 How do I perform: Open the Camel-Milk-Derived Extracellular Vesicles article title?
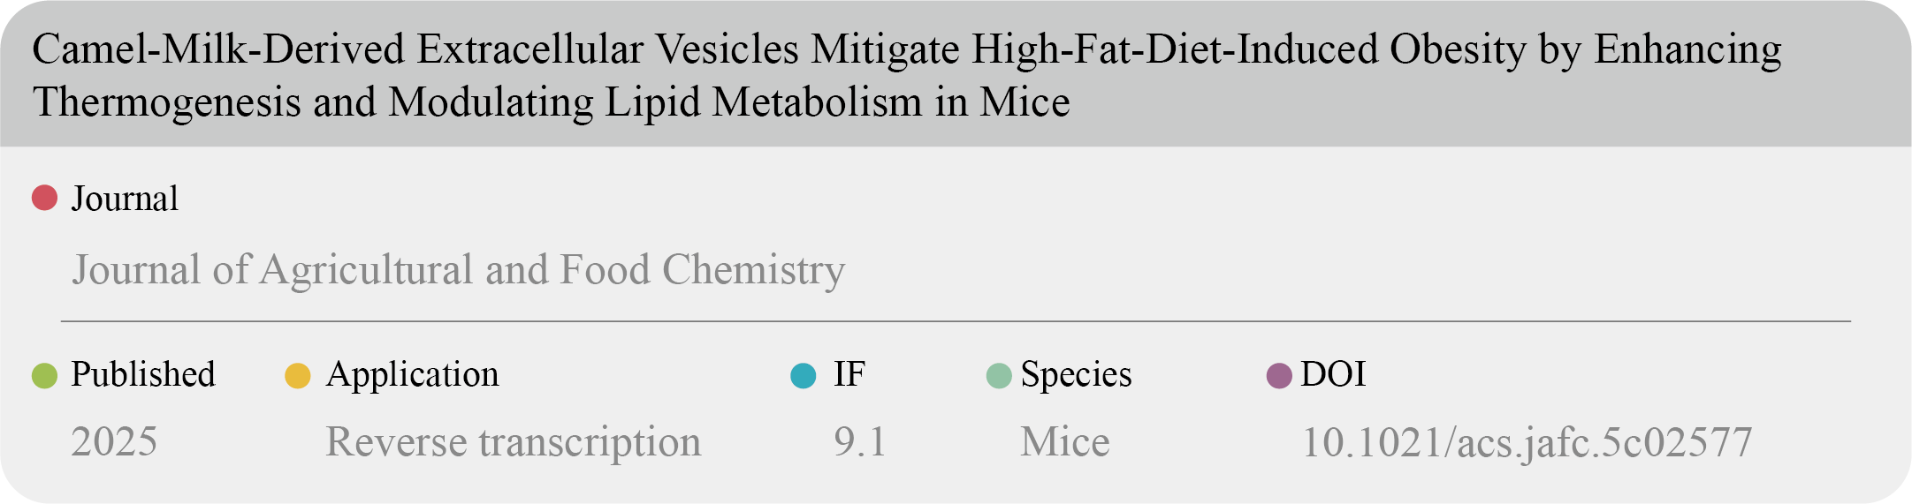906,75
